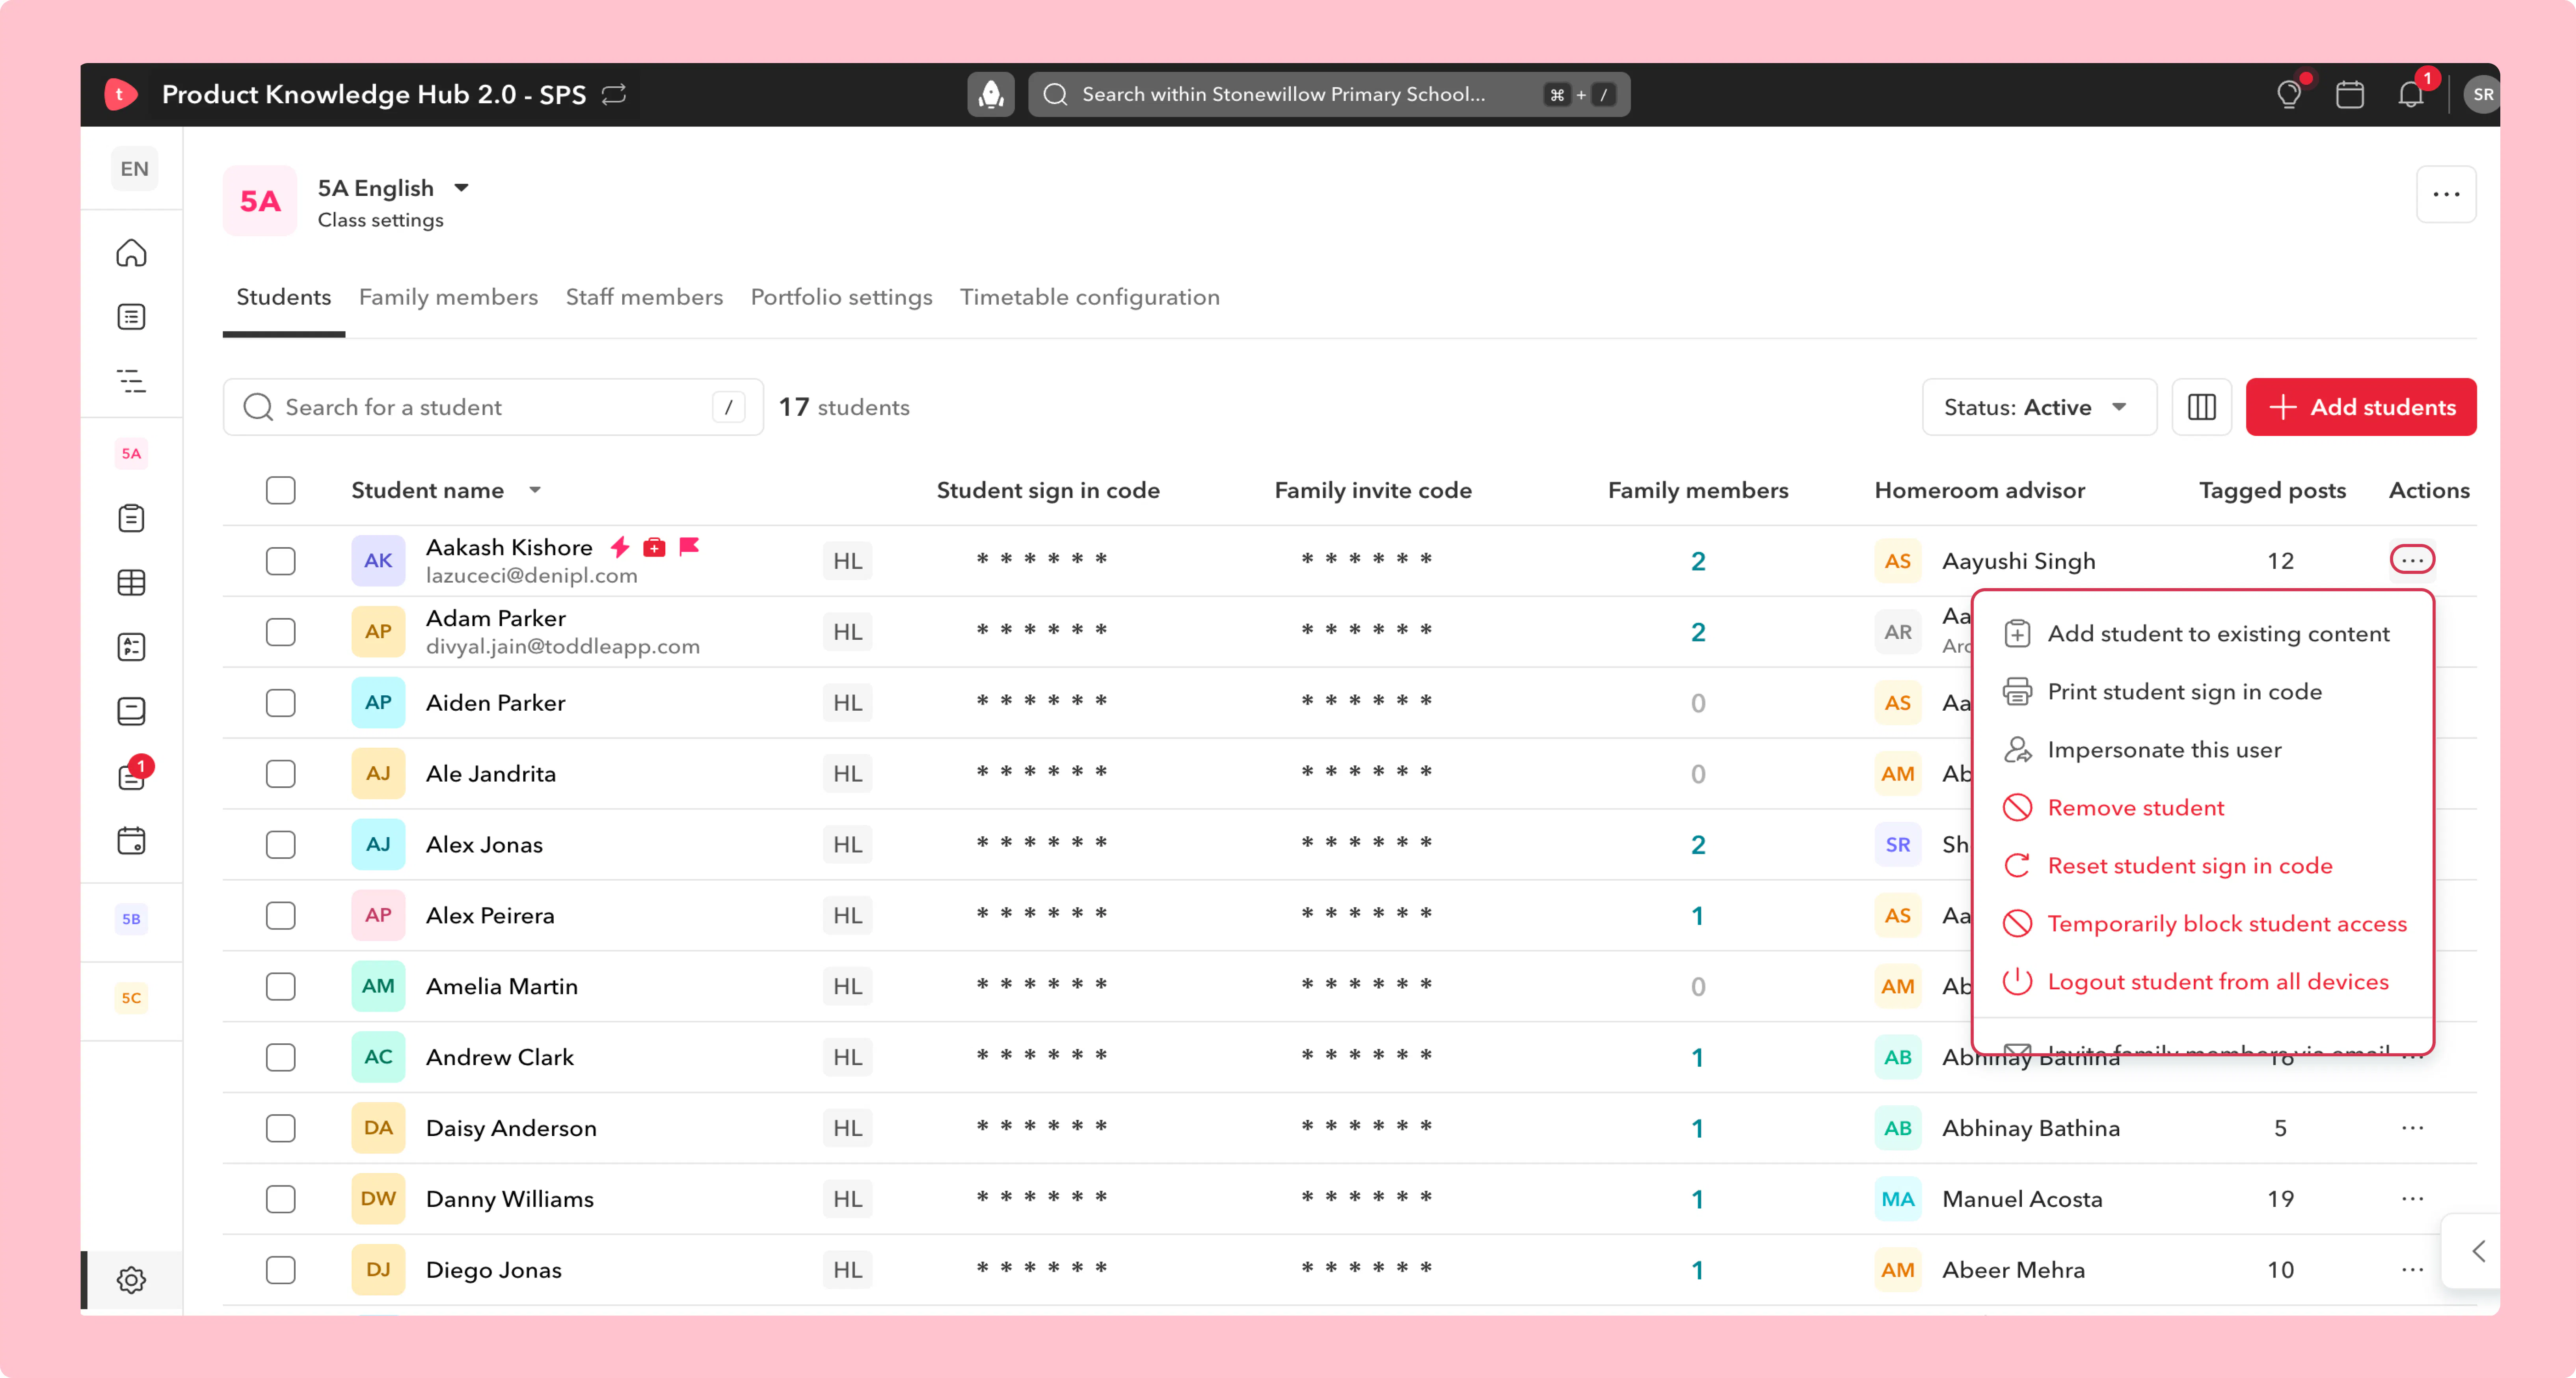The width and height of the screenshot is (2576, 1378).
Task: Open the column configuration icon
Action: [2201, 407]
